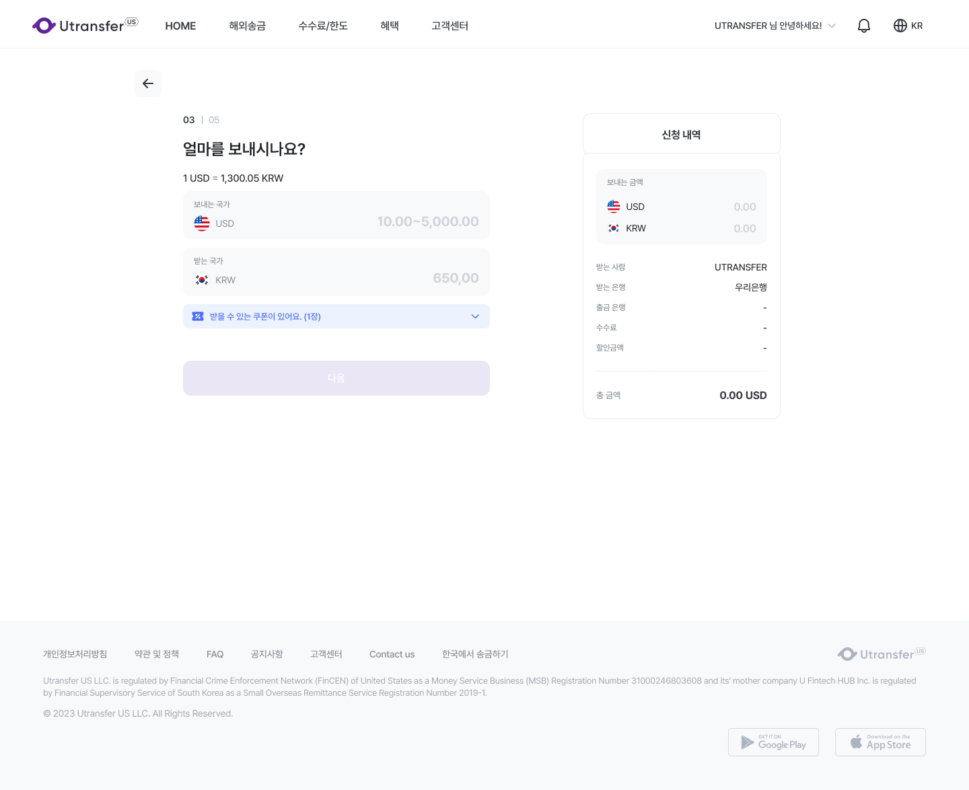Open the 약관 및 정책 link
This screenshot has width=969, height=790.
157,654
